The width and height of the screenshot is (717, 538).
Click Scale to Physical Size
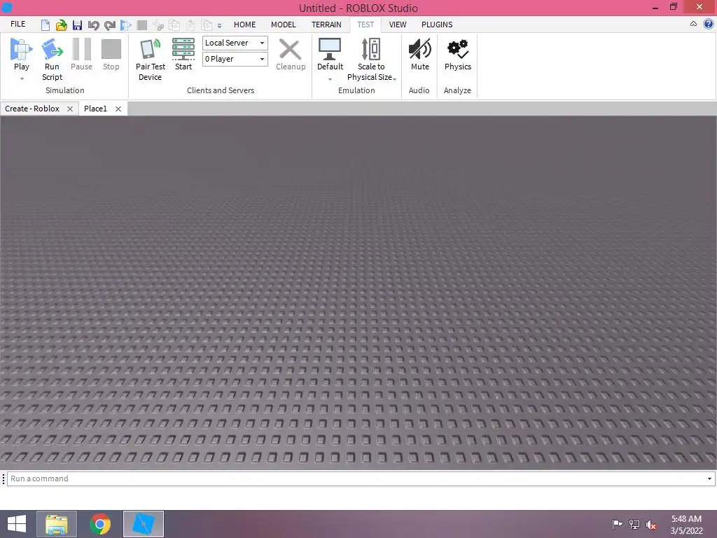coord(371,60)
